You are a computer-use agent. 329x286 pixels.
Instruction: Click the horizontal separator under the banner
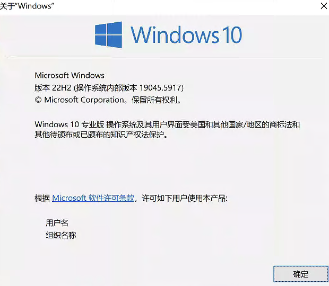[x=165, y=58]
